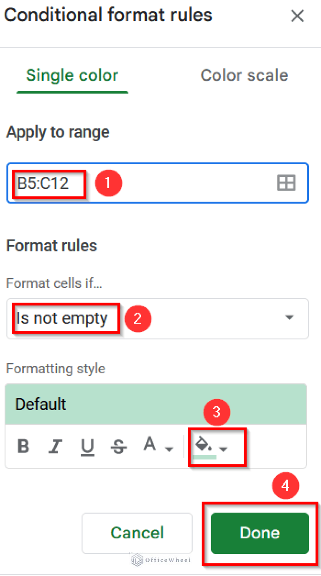Viewport: 321px width, 576px height.
Task: Toggle underline formatting style
Action: (x=87, y=447)
